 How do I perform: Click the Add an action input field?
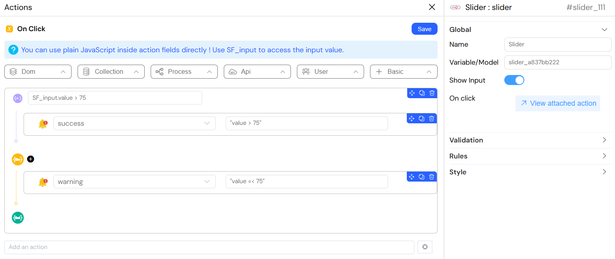point(209,247)
